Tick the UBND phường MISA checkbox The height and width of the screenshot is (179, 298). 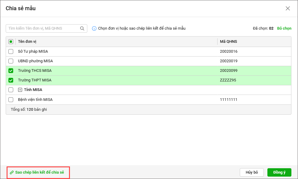click(11, 61)
